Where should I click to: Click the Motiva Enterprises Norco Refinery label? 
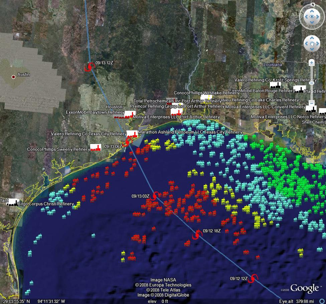pyautogui.click(x=288, y=117)
